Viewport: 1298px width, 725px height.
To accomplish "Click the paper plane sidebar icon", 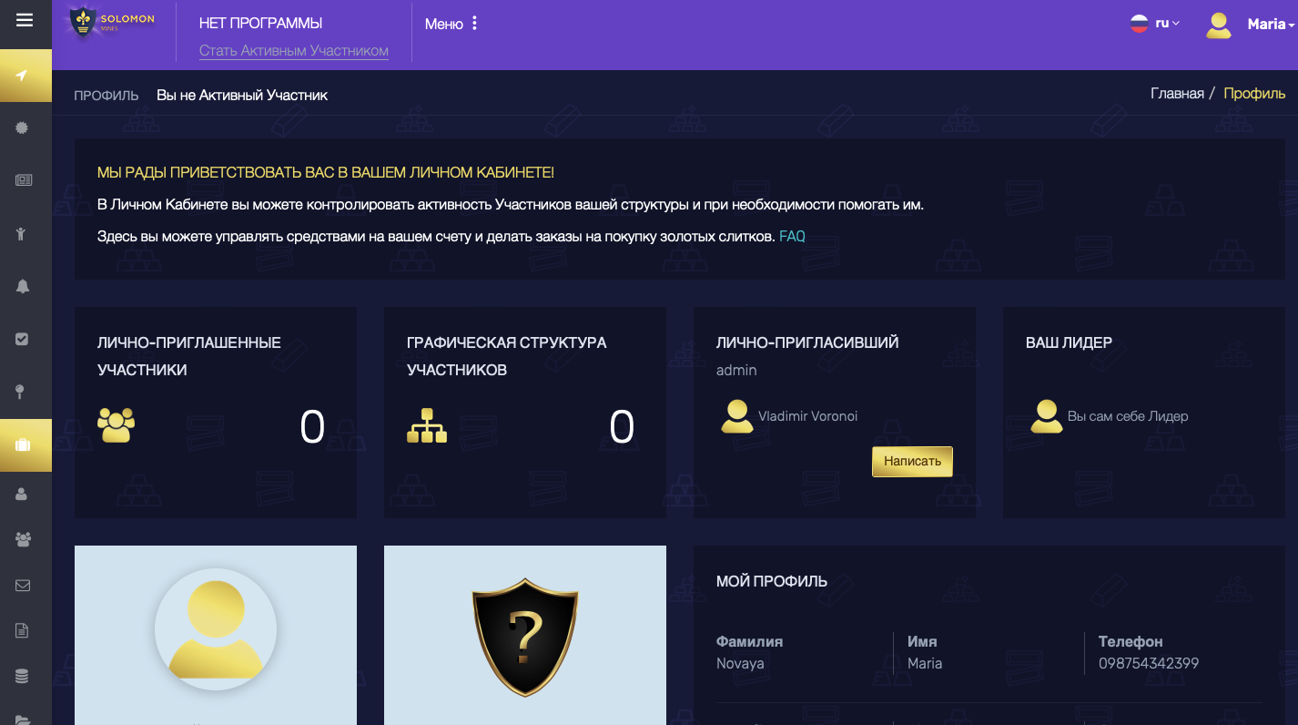I will [23, 75].
